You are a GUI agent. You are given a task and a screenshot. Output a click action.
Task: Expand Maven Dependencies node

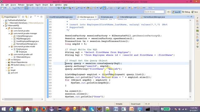point(6,62)
